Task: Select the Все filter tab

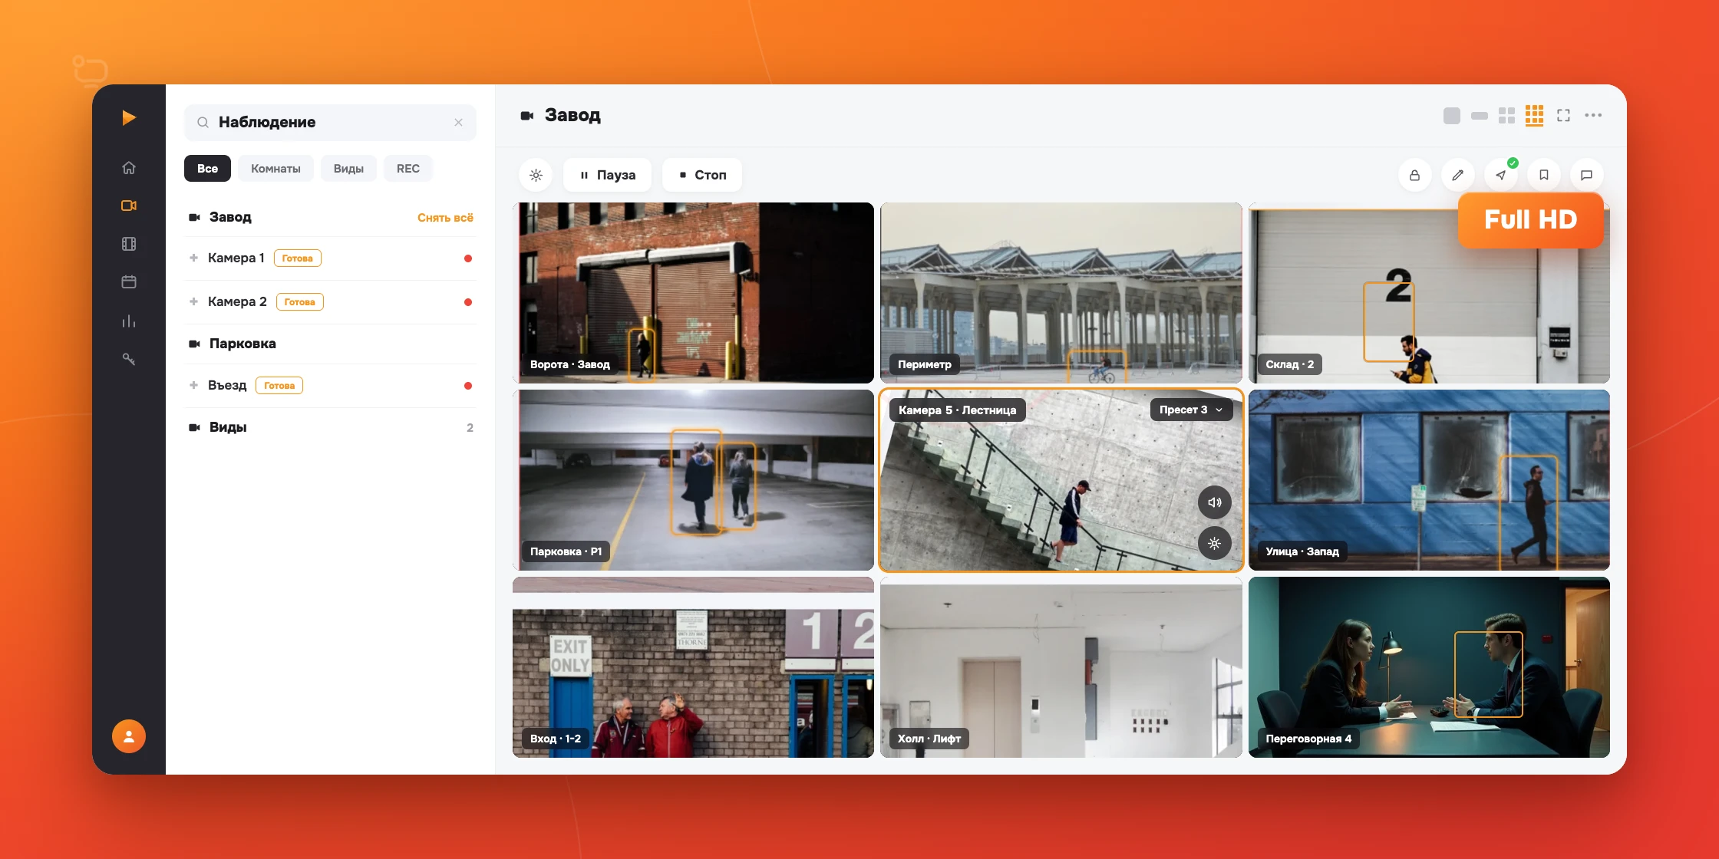Action: [207, 169]
